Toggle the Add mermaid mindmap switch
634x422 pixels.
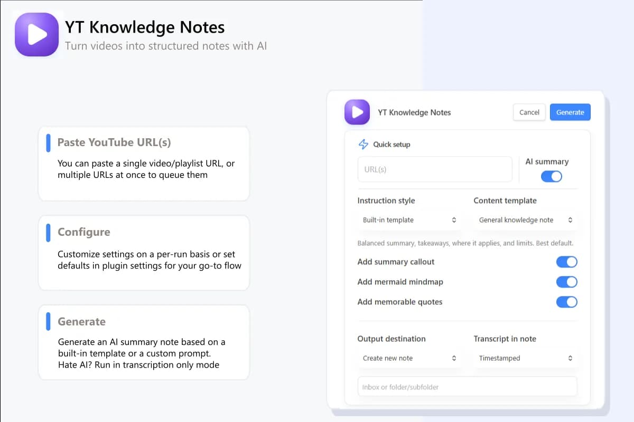click(x=567, y=282)
